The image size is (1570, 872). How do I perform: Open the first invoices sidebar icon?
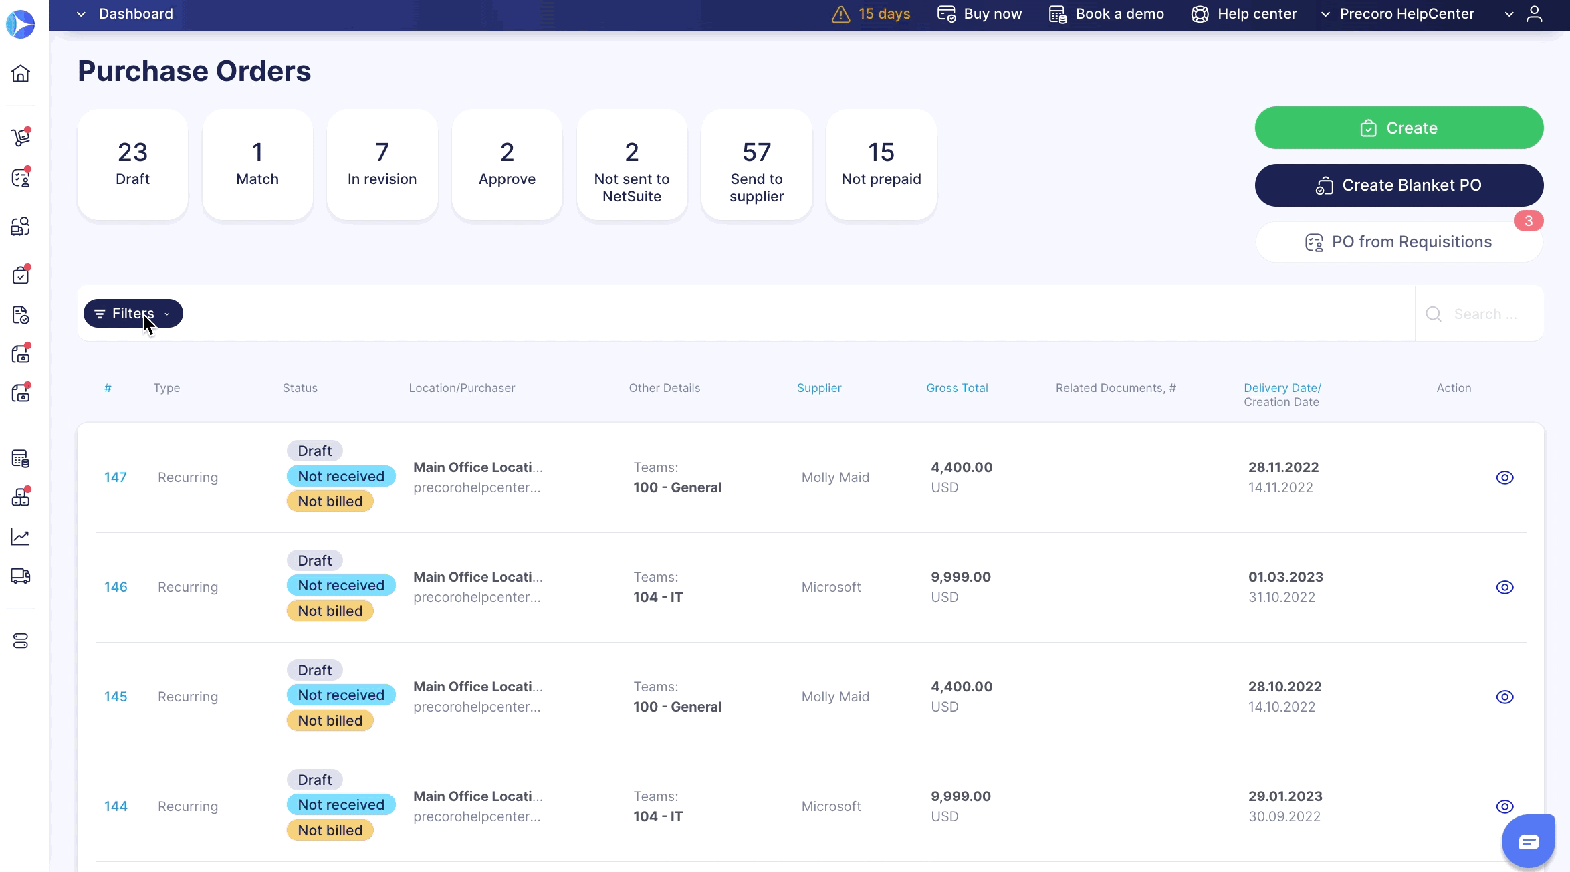tap(21, 354)
